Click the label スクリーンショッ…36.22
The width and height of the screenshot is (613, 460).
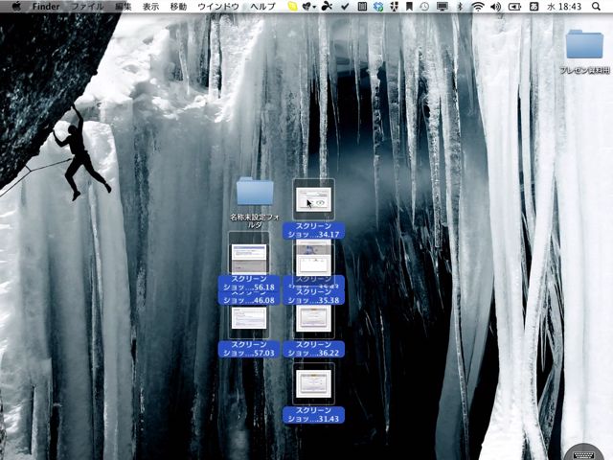pos(313,349)
